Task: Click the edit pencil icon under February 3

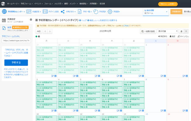Action: [52, 110]
